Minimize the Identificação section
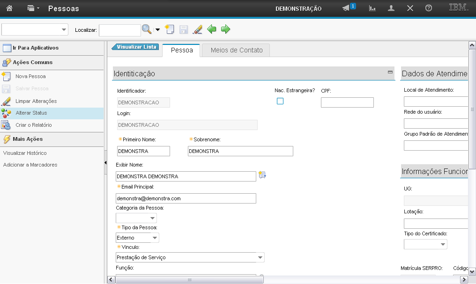The height and width of the screenshot is (284, 476). point(390,72)
